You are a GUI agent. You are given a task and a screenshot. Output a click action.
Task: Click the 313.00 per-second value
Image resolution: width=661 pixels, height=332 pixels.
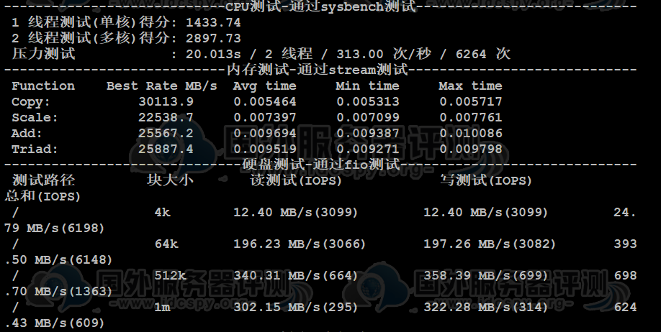click(x=360, y=54)
